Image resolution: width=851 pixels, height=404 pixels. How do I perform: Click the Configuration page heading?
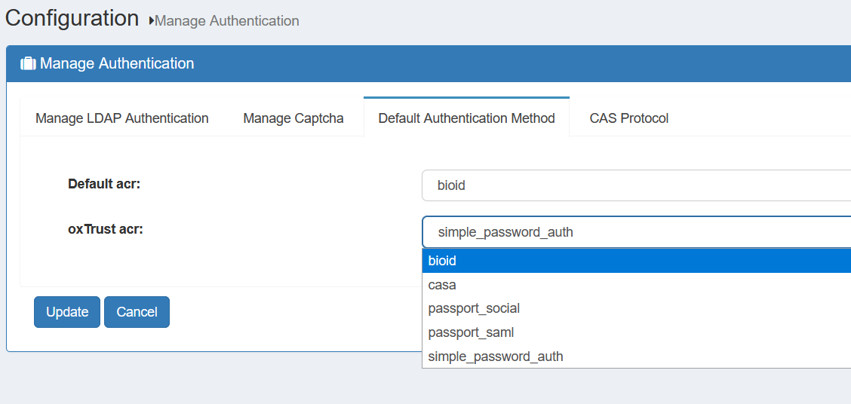pos(72,18)
